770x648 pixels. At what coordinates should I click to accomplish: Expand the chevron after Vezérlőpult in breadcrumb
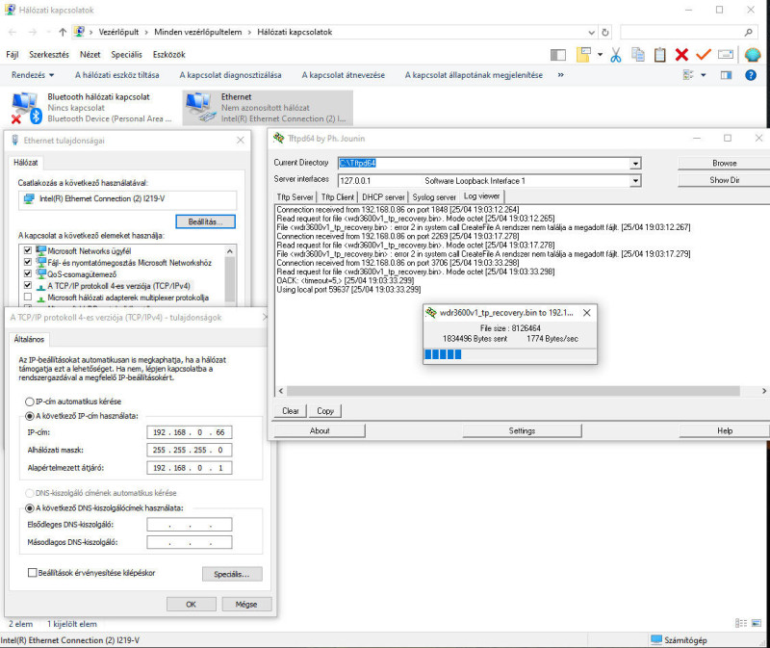pos(146,33)
